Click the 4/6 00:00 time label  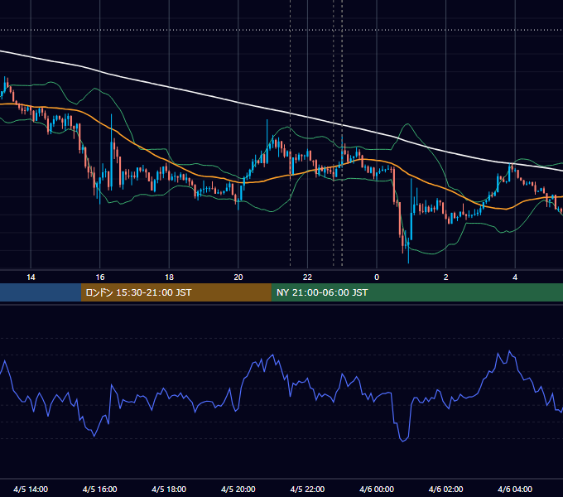[377, 489]
